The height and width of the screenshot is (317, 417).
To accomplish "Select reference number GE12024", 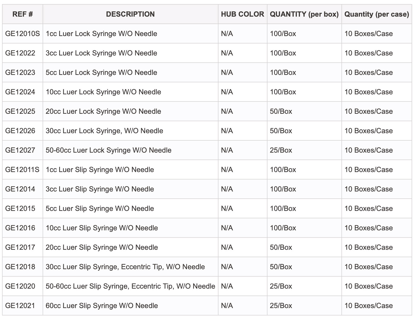I will 20,92.
